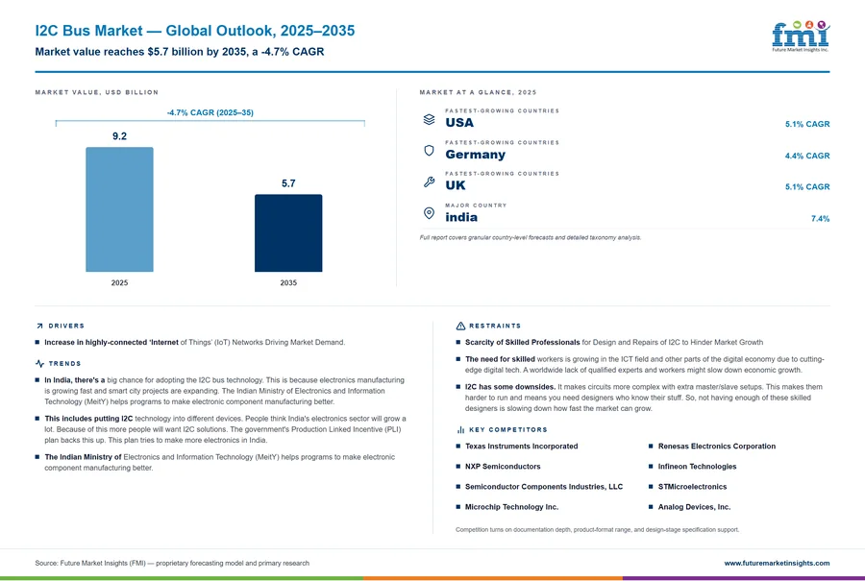Click The need for skilled workers bullet
865x581 pixels.
644,364
